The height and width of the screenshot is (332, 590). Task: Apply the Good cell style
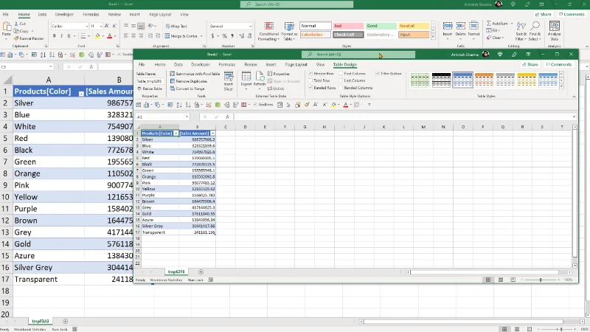click(x=381, y=26)
